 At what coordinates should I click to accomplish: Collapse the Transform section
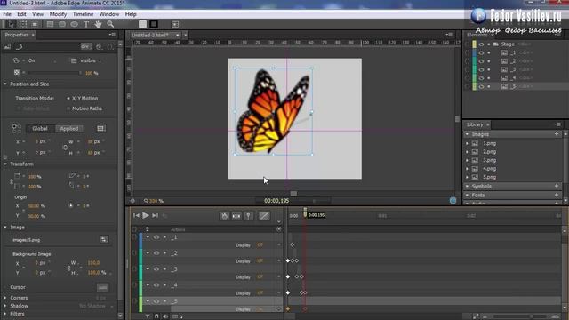click(5, 164)
